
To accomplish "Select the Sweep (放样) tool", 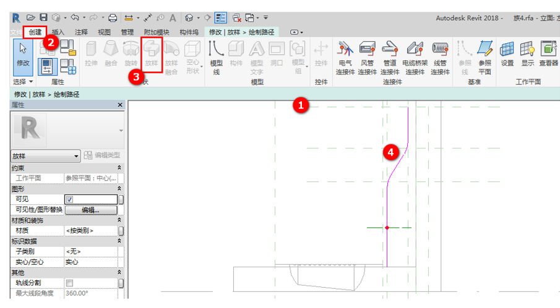I will click(152, 54).
